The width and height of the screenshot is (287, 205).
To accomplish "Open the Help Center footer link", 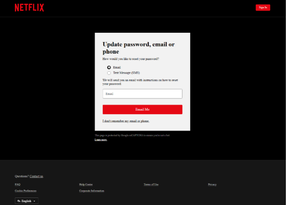I will click(86, 184).
